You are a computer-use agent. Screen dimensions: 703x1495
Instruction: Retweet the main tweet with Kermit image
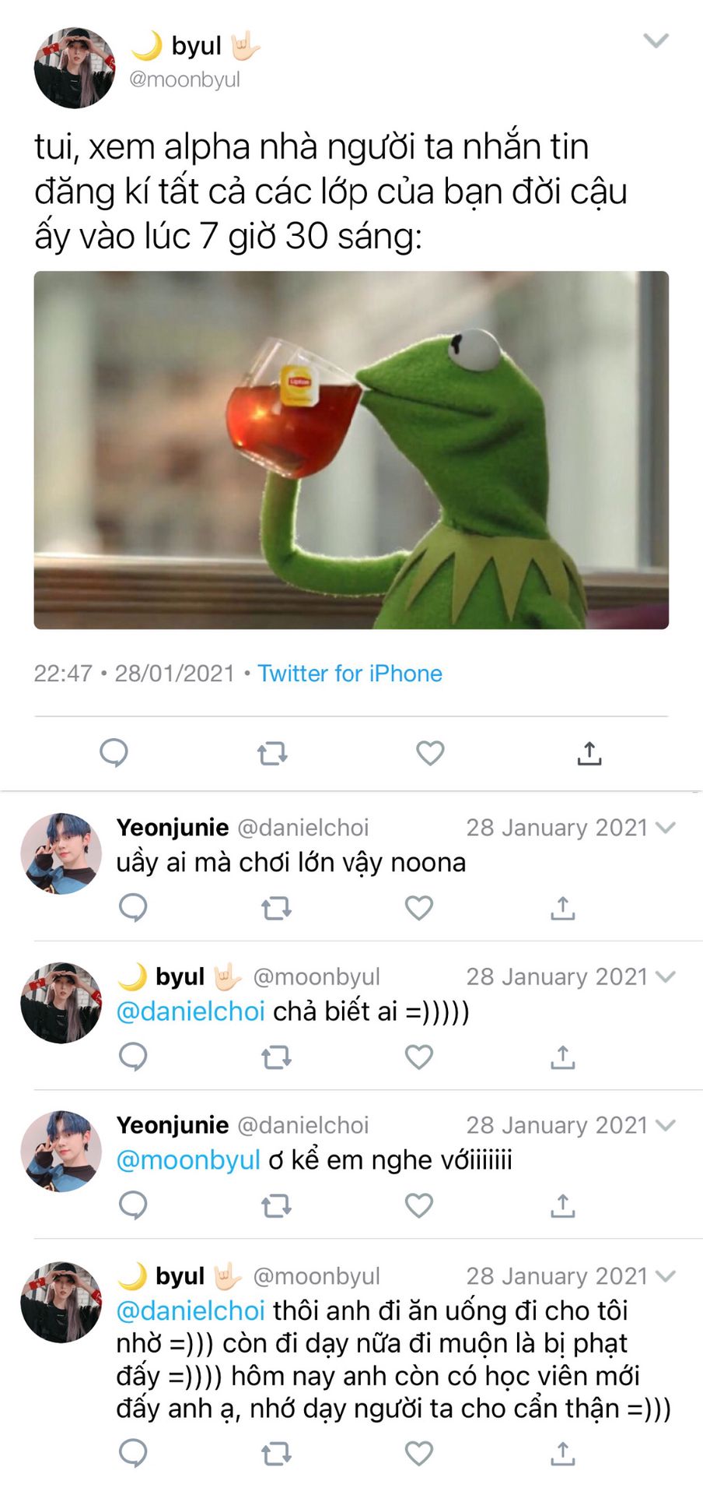pos(272,753)
